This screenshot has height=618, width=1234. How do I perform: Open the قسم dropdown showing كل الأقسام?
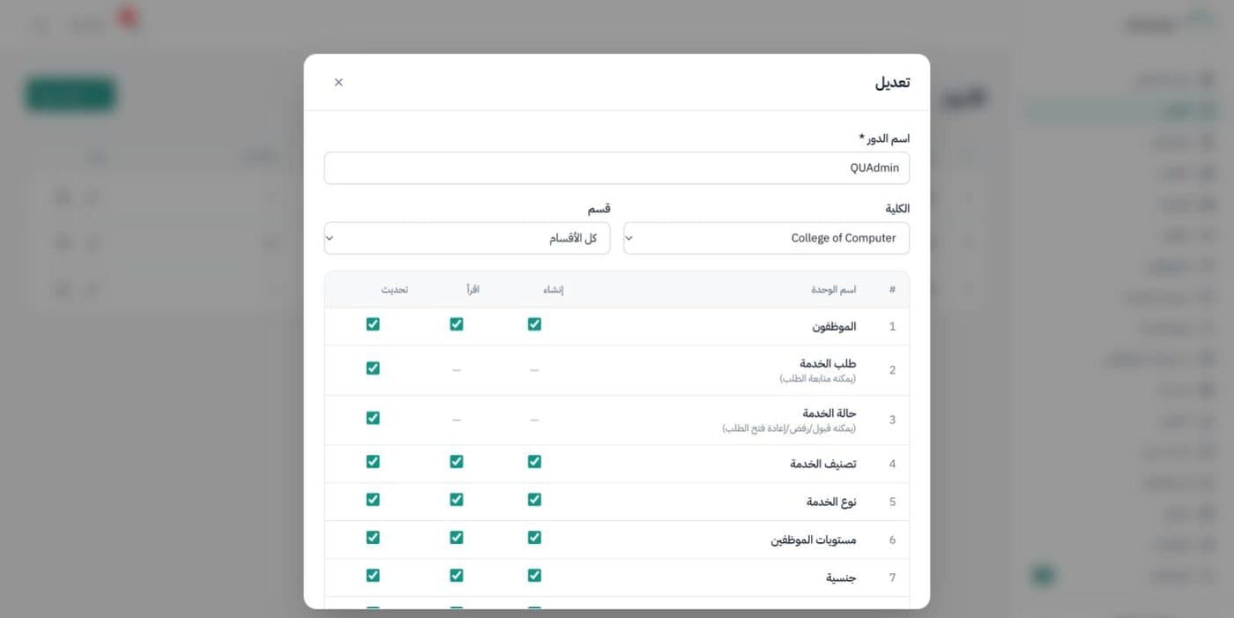(467, 238)
